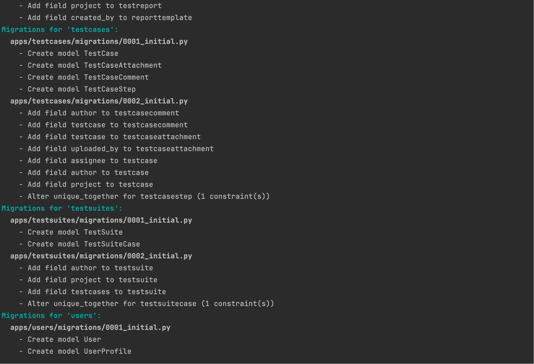
Task: Open the apps/testcases/migrations/0001_initial.py file path
Action: pyautogui.click(x=99, y=41)
